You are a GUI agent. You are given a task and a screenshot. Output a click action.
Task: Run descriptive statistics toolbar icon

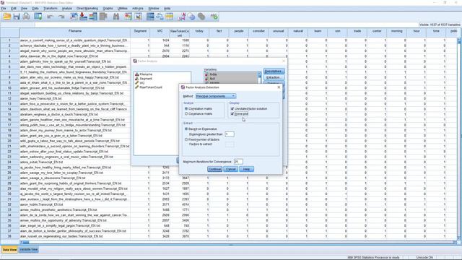click(x=103, y=17)
